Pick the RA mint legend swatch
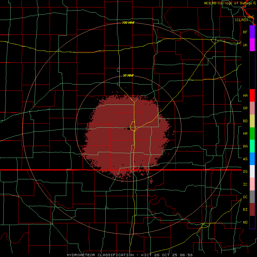 [252, 146]
